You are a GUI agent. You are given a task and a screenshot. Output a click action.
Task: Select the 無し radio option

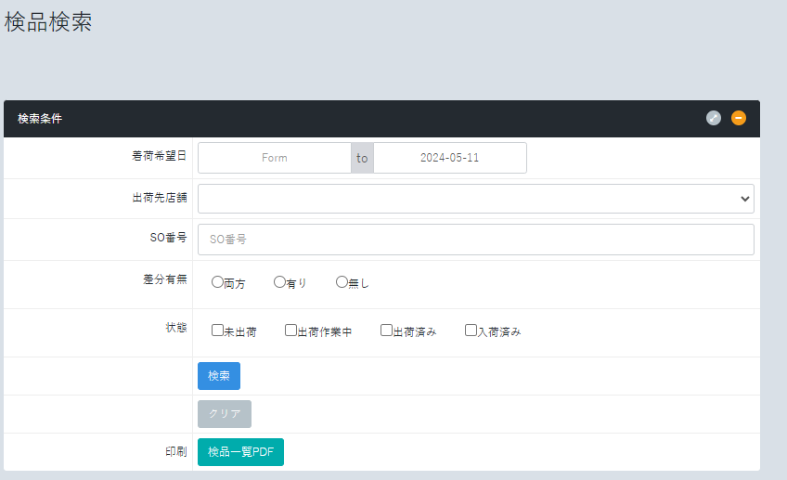click(x=342, y=282)
